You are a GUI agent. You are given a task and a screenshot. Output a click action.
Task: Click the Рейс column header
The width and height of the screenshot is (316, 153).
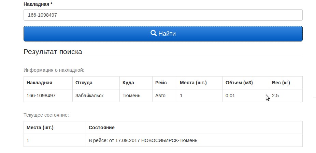point(161,83)
